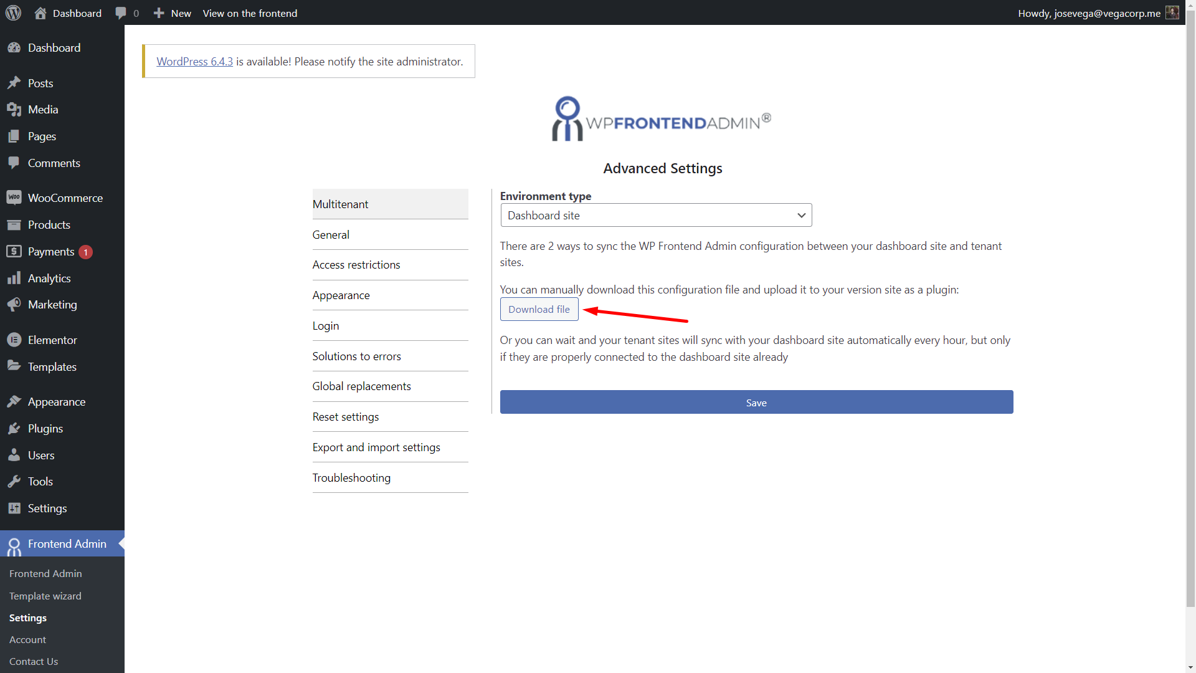Viewport: 1196px width, 673px height.
Task: Click the Payments notification badge
Action: (x=86, y=252)
